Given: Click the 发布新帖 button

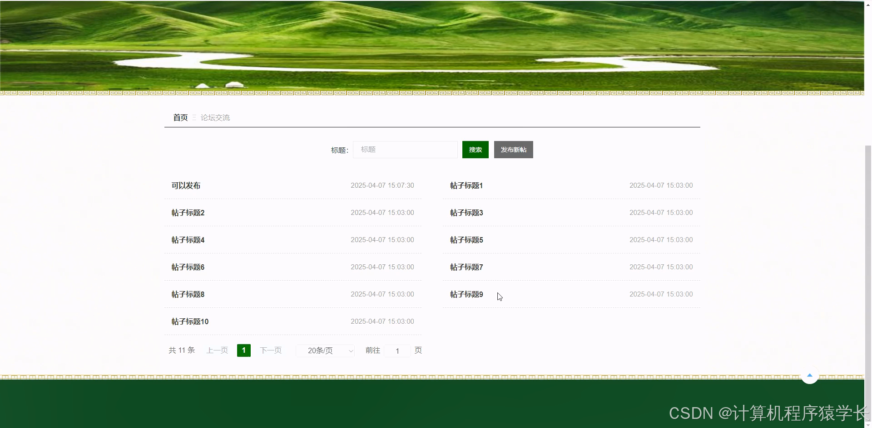Looking at the screenshot, I should click(x=513, y=149).
